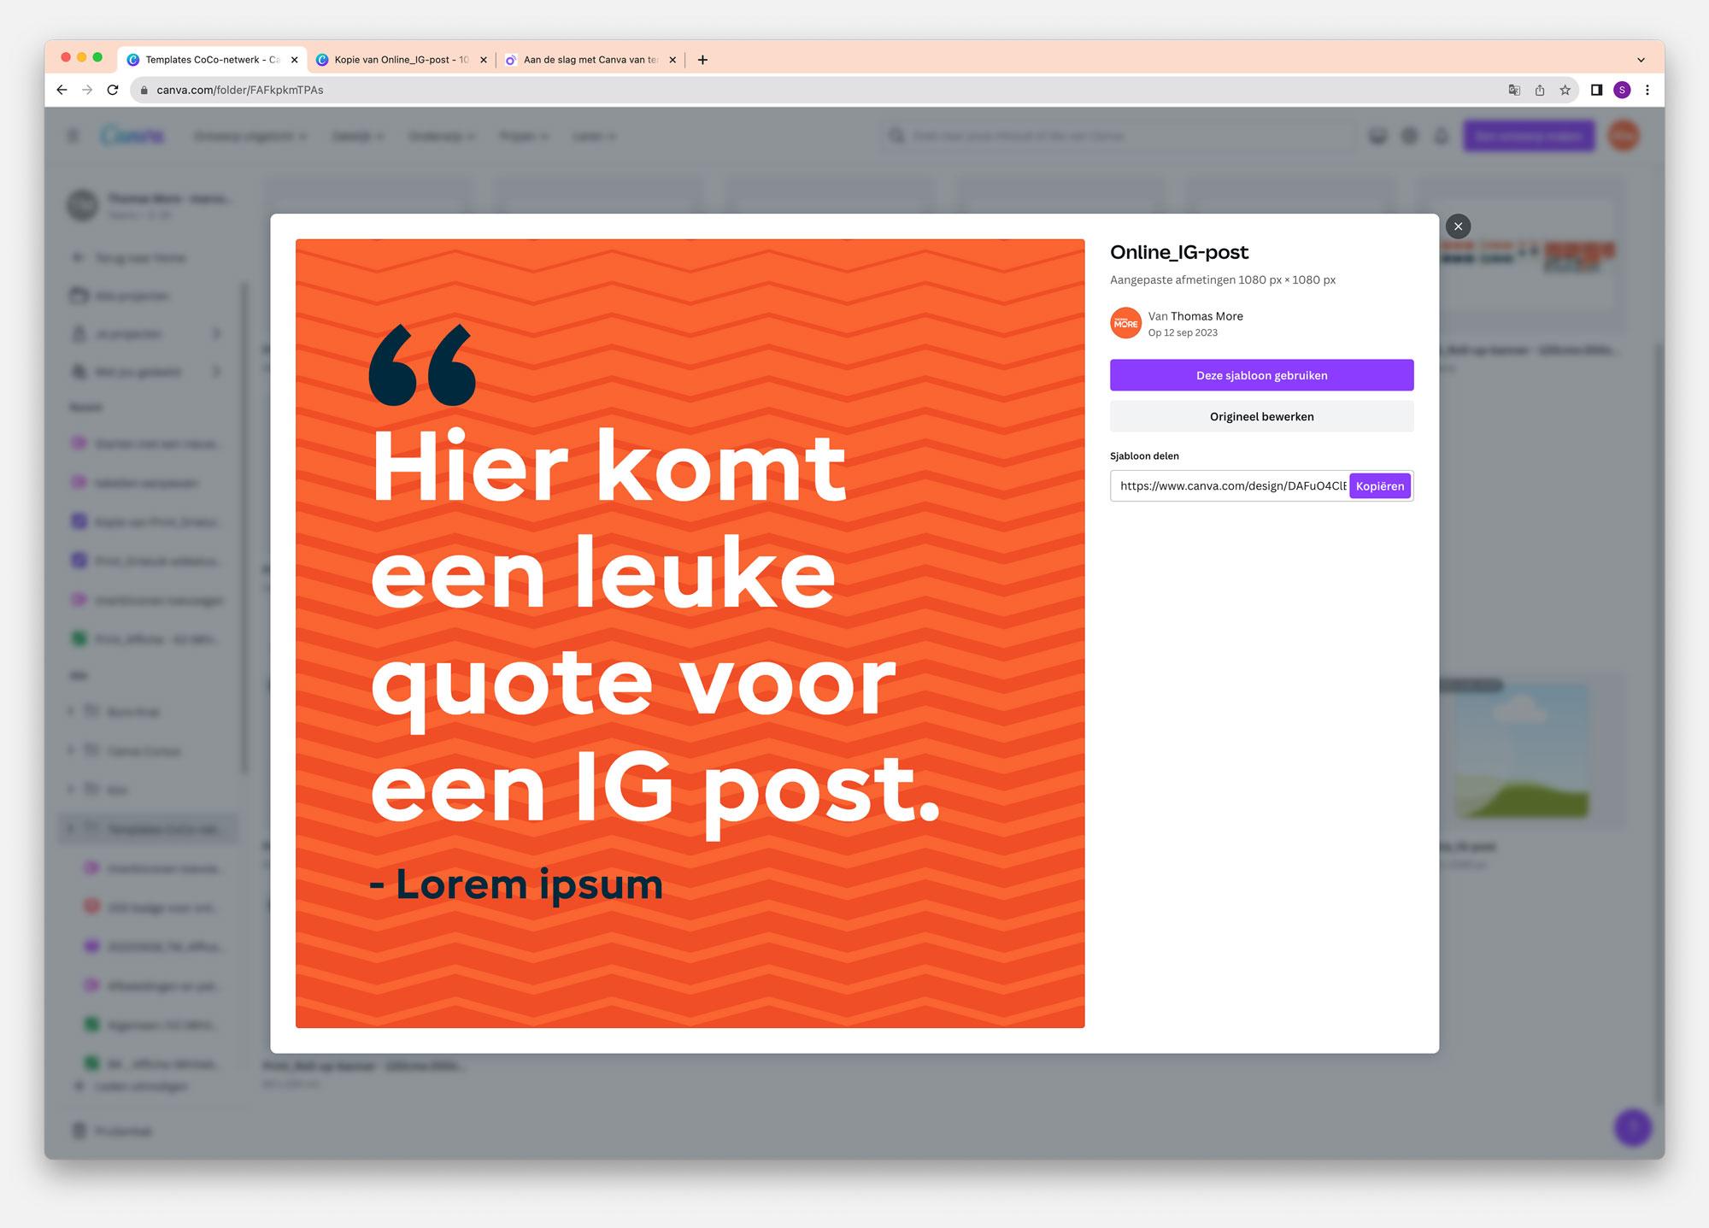
Task: Open the Chrome profile avatar S
Action: 1622,90
